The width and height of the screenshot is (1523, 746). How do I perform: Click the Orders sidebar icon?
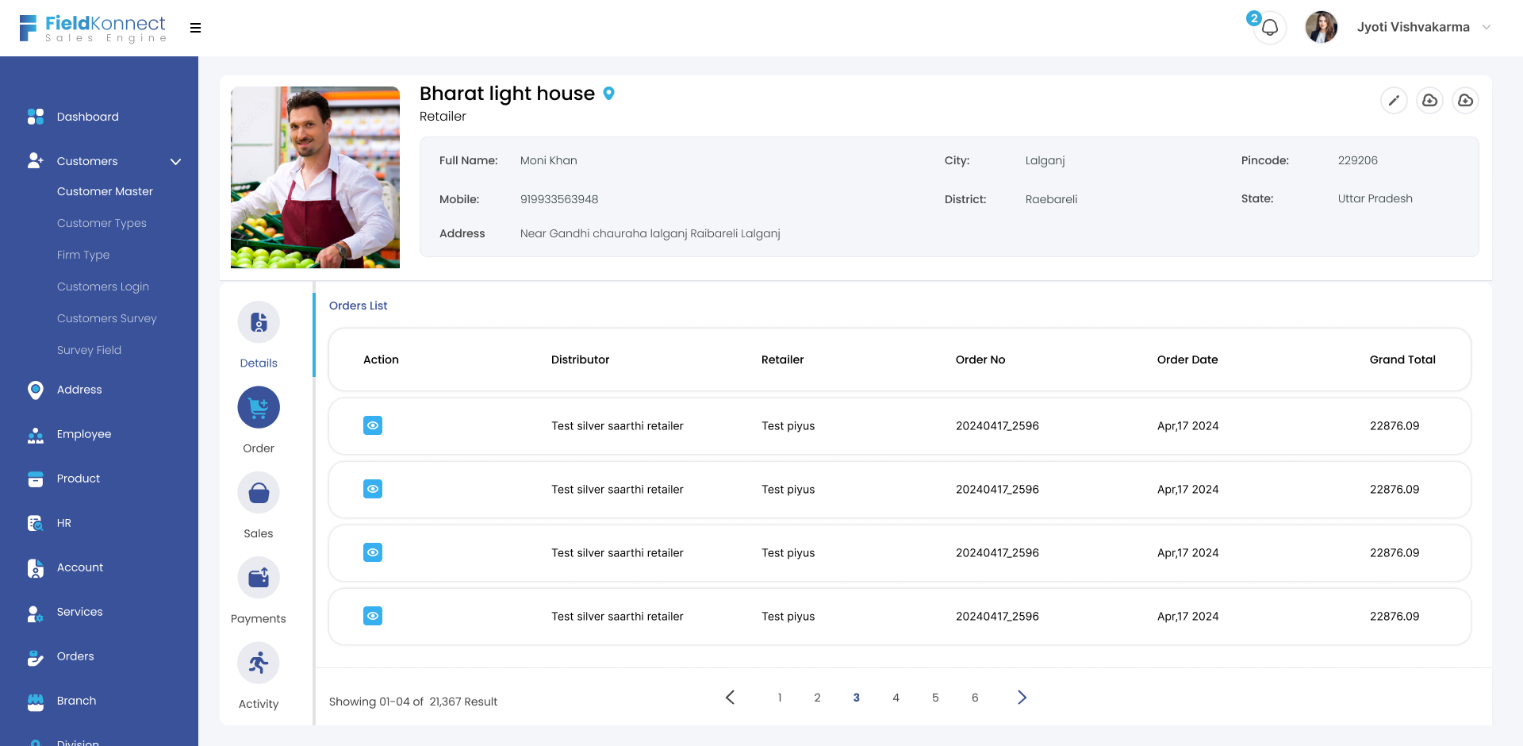[36, 657]
